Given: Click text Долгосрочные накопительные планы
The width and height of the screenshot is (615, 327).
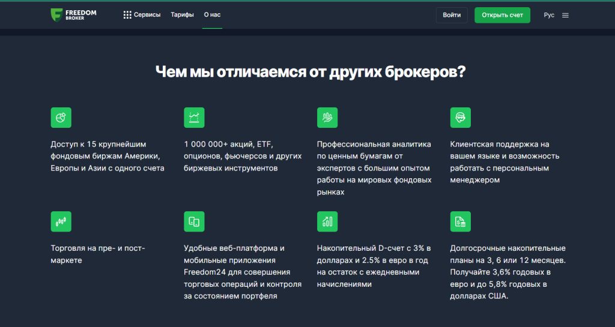Looking at the screenshot, I should point(508,272).
